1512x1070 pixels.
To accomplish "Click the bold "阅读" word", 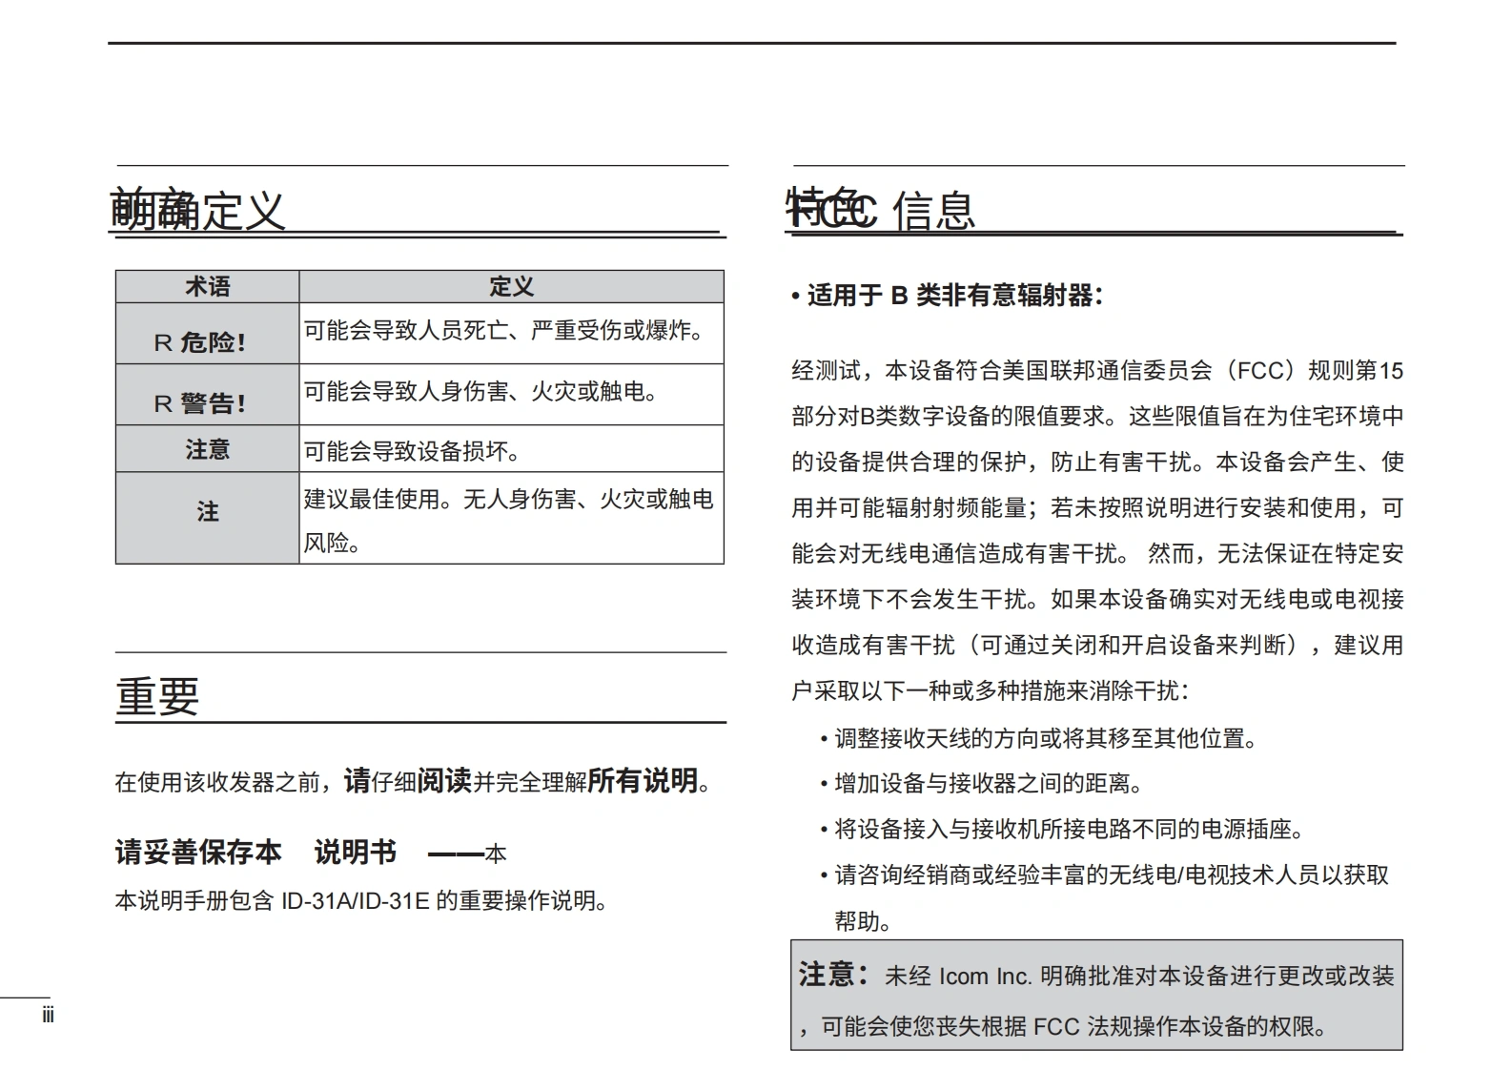I will [444, 781].
